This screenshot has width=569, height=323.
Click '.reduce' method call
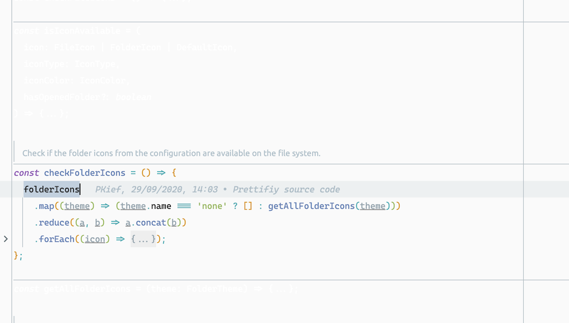point(52,222)
